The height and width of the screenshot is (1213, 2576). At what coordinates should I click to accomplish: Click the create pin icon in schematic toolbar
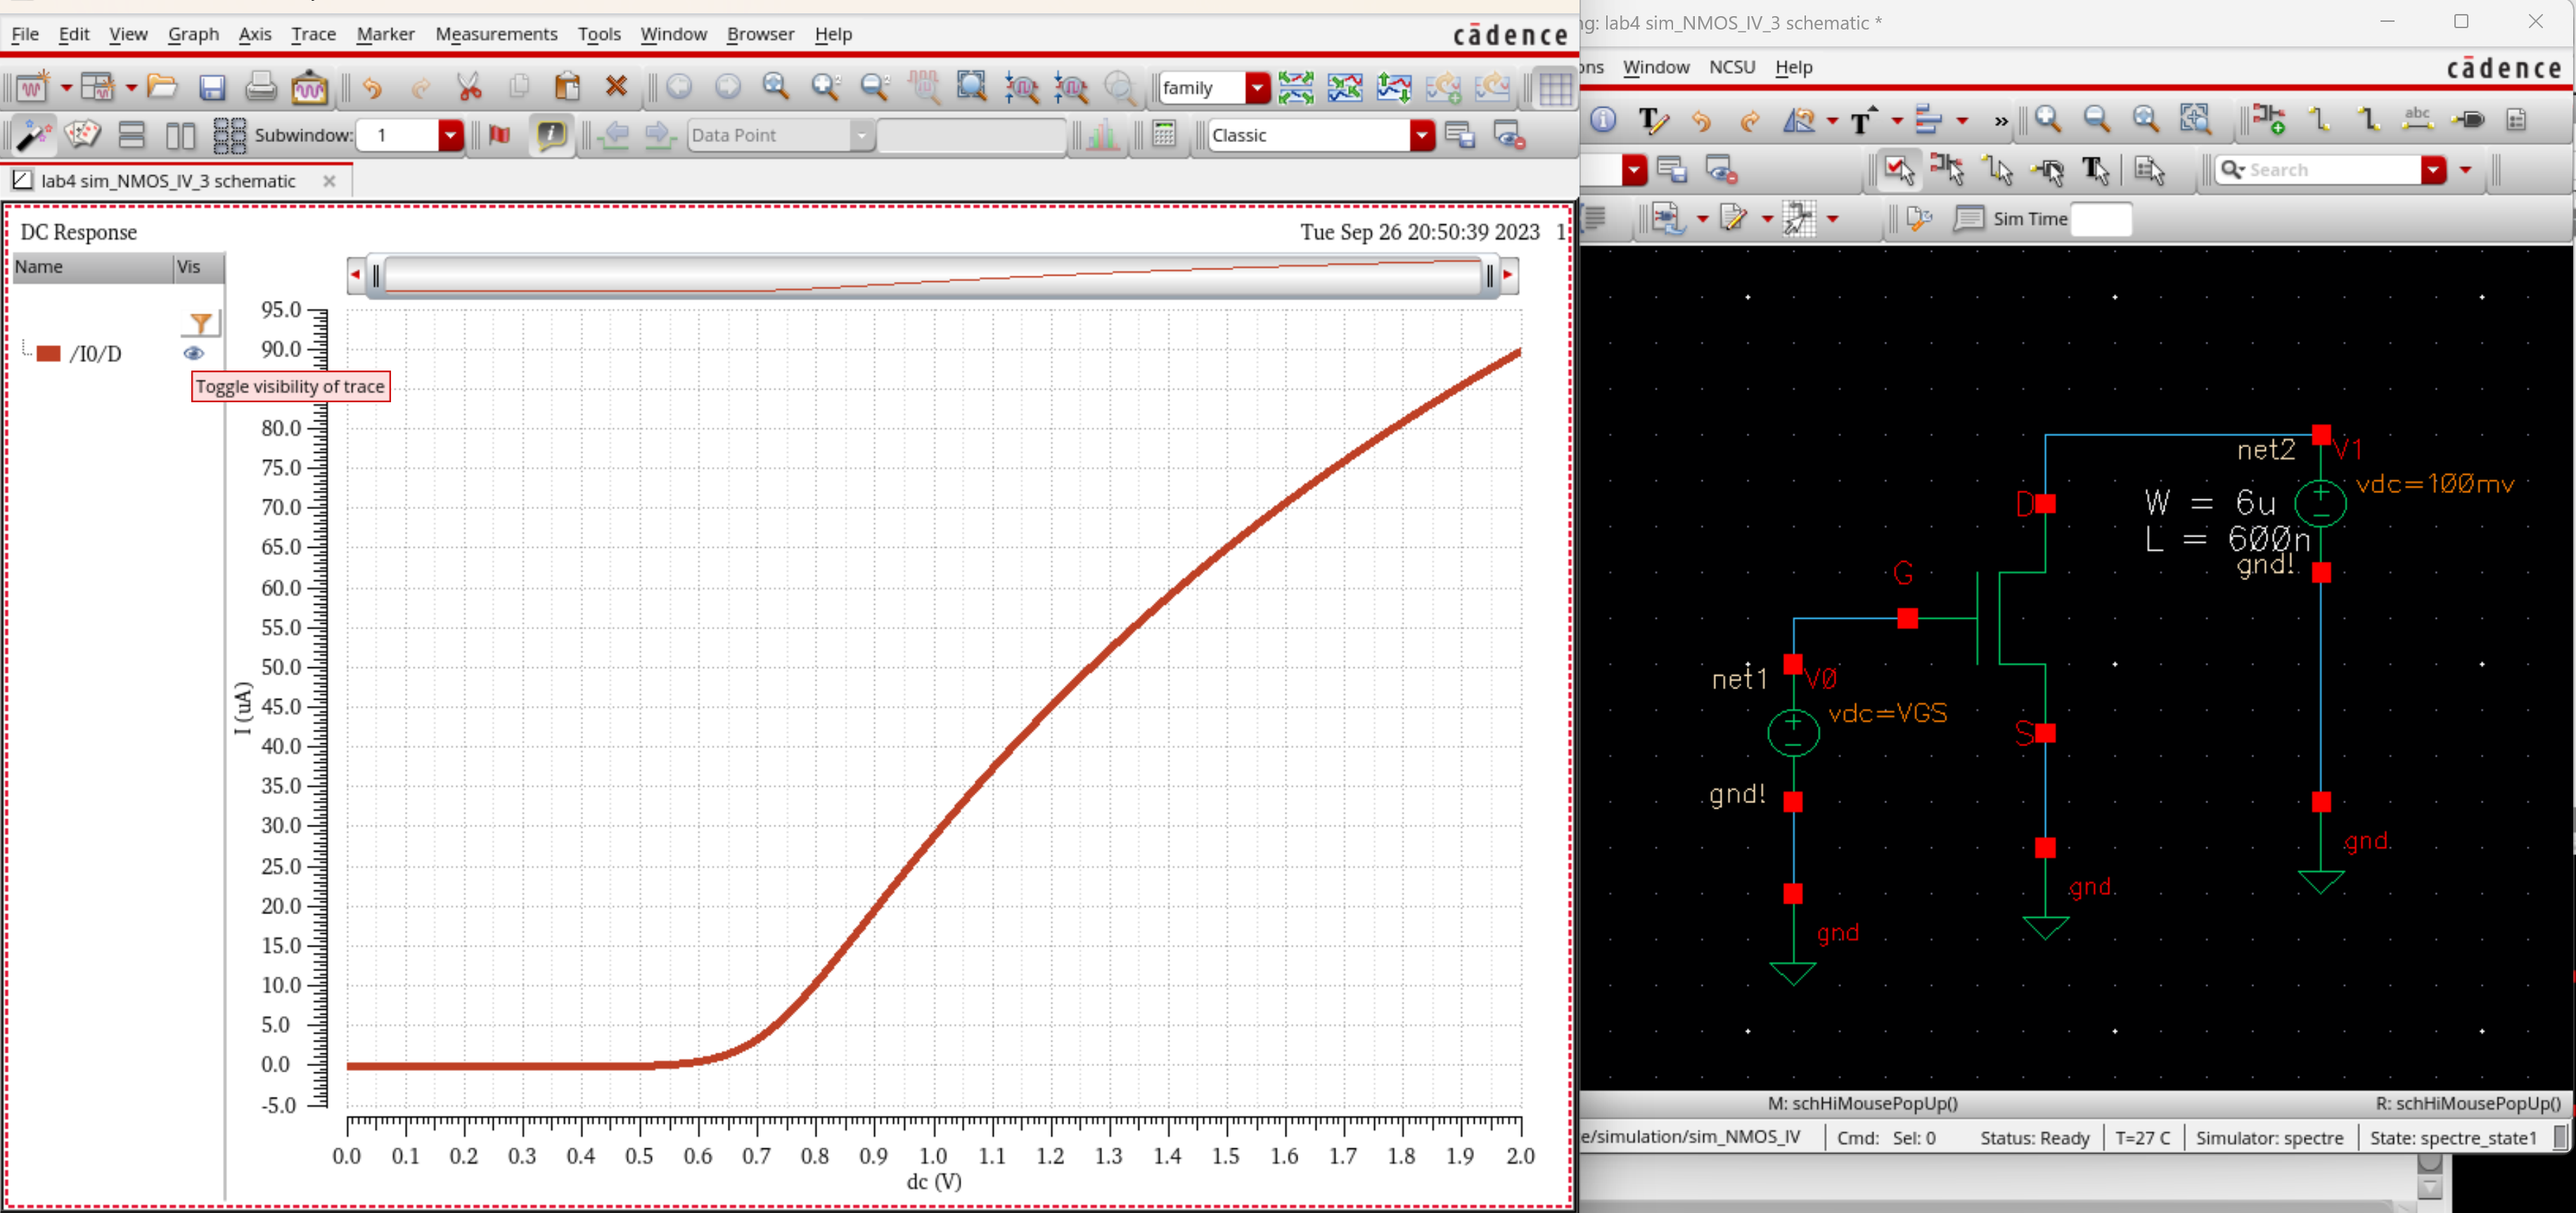click(x=2468, y=120)
